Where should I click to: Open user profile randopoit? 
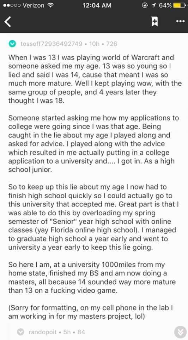43,332
